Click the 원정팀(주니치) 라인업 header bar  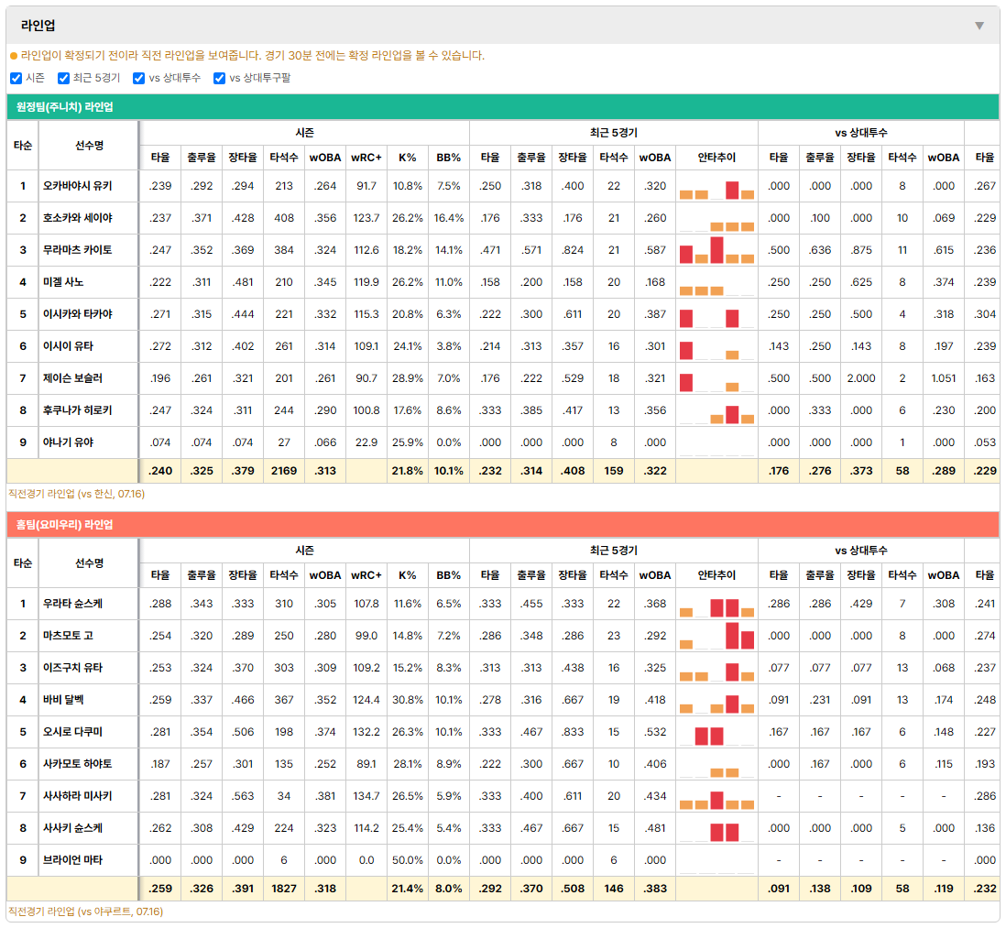pyautogui.click(x=503, y=107)
